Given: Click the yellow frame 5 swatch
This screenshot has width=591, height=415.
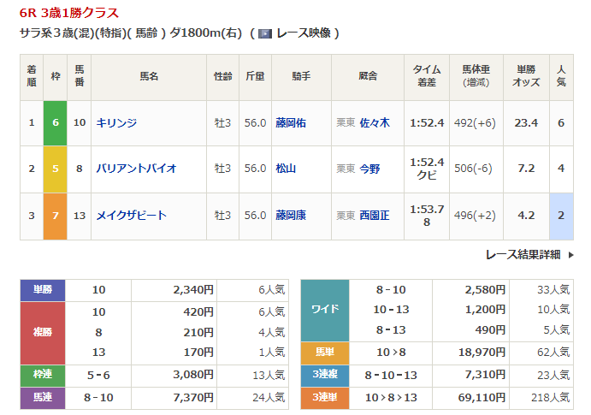Looking at the screenshot, I should pos(56,169).
